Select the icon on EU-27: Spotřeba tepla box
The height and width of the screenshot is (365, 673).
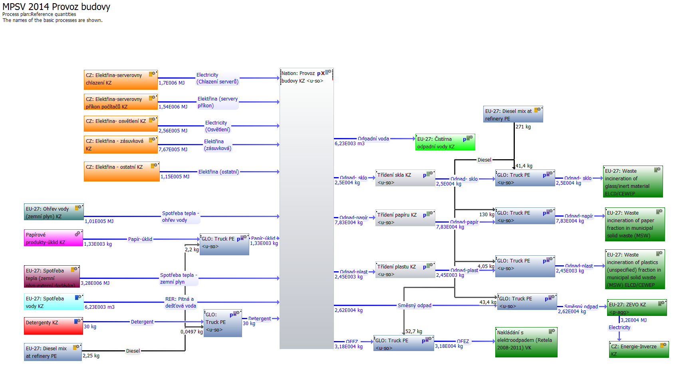[75, 269]
